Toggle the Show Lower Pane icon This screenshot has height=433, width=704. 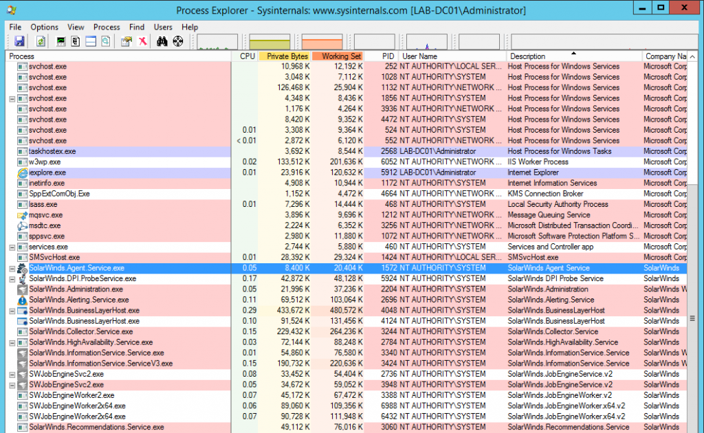91,41
